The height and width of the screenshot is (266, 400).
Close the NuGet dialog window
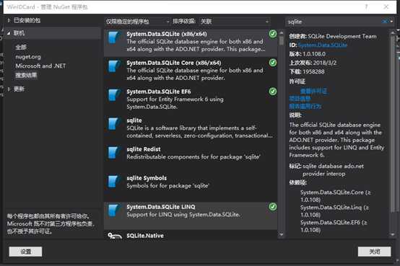(386, 7)
